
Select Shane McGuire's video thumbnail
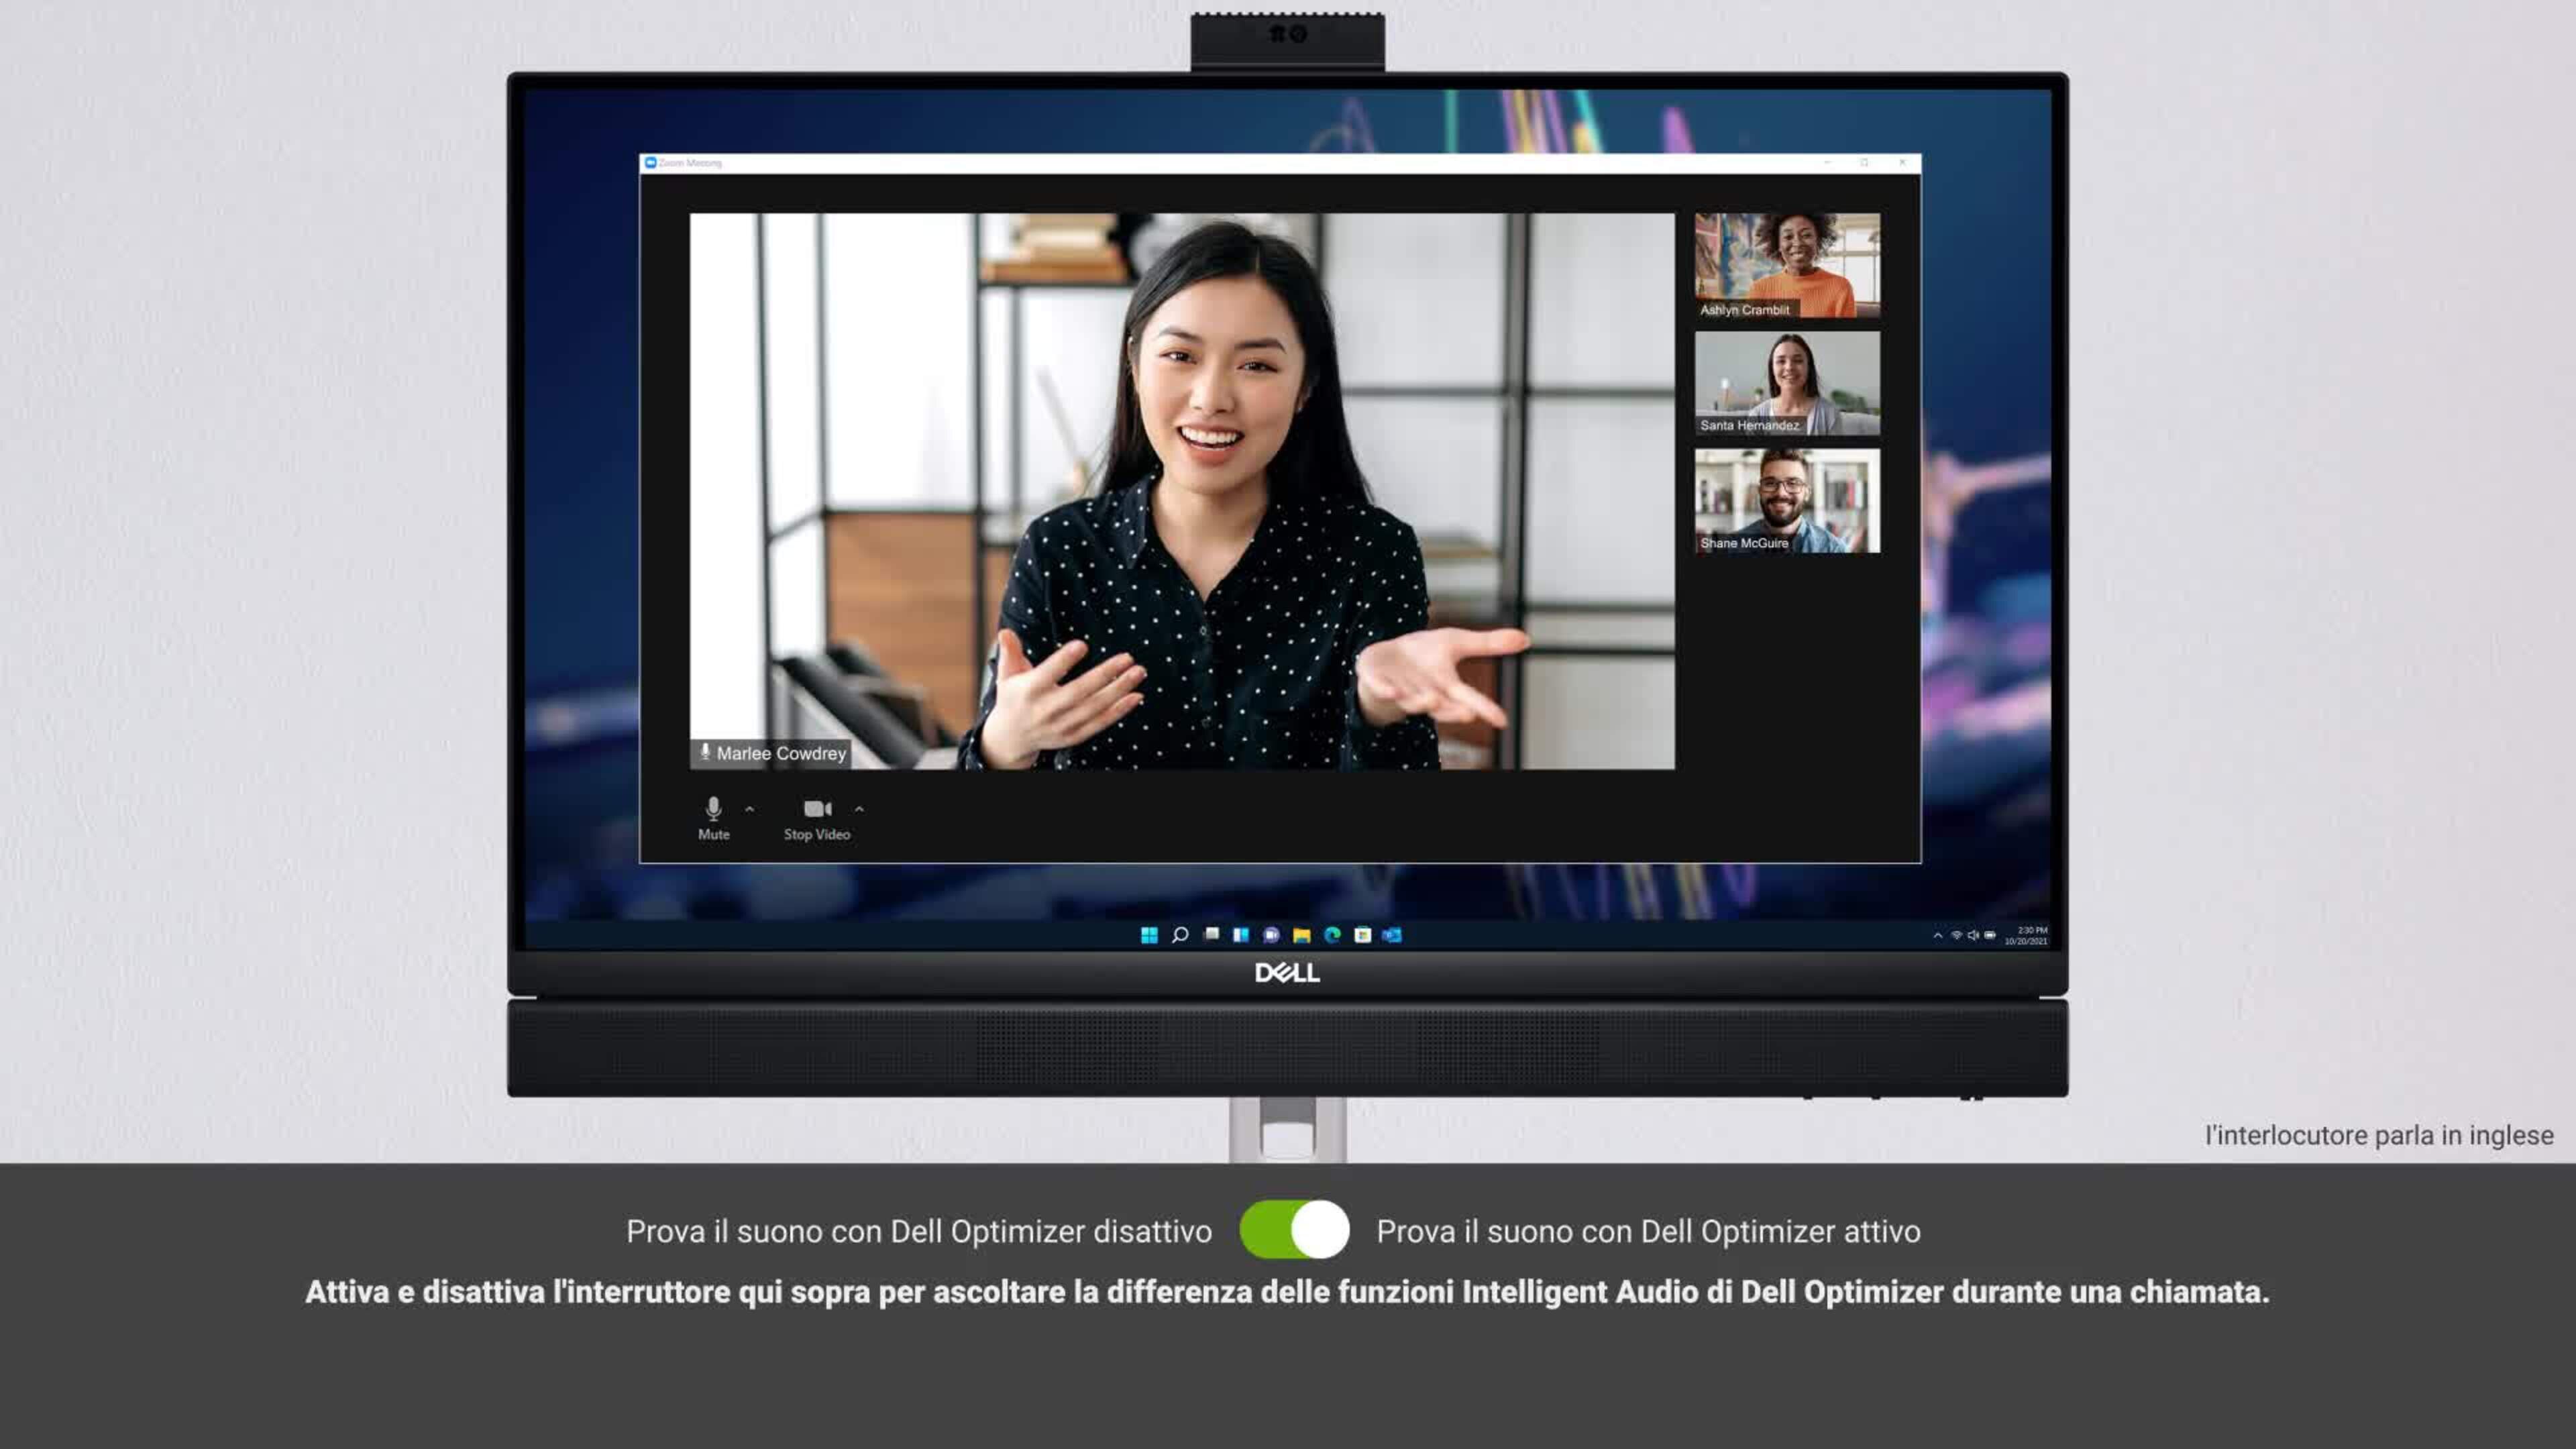pos(1787,500)
